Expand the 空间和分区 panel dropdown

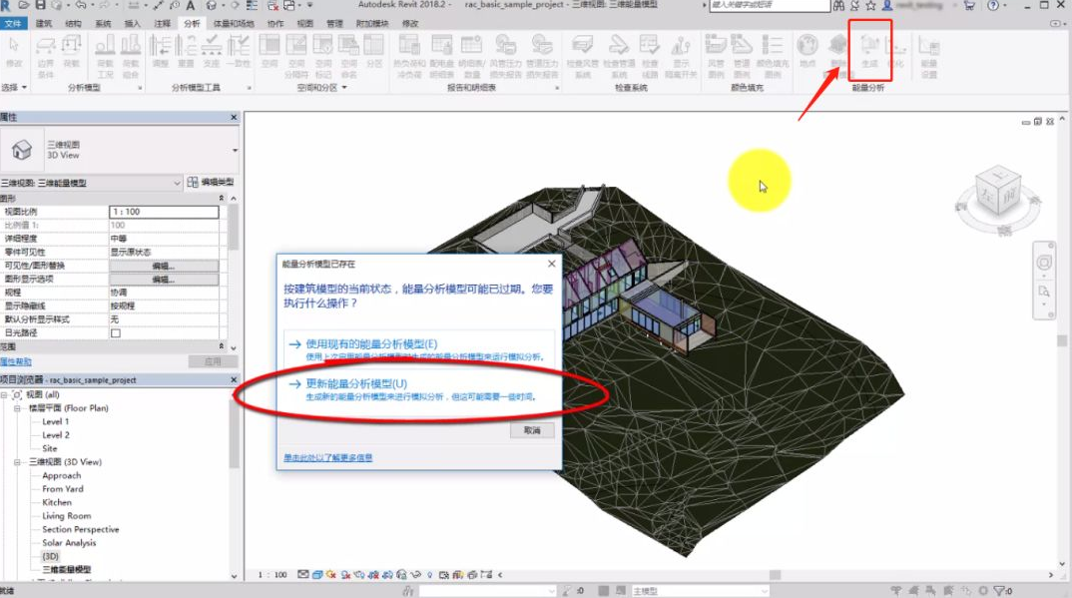tap(322, 88)
